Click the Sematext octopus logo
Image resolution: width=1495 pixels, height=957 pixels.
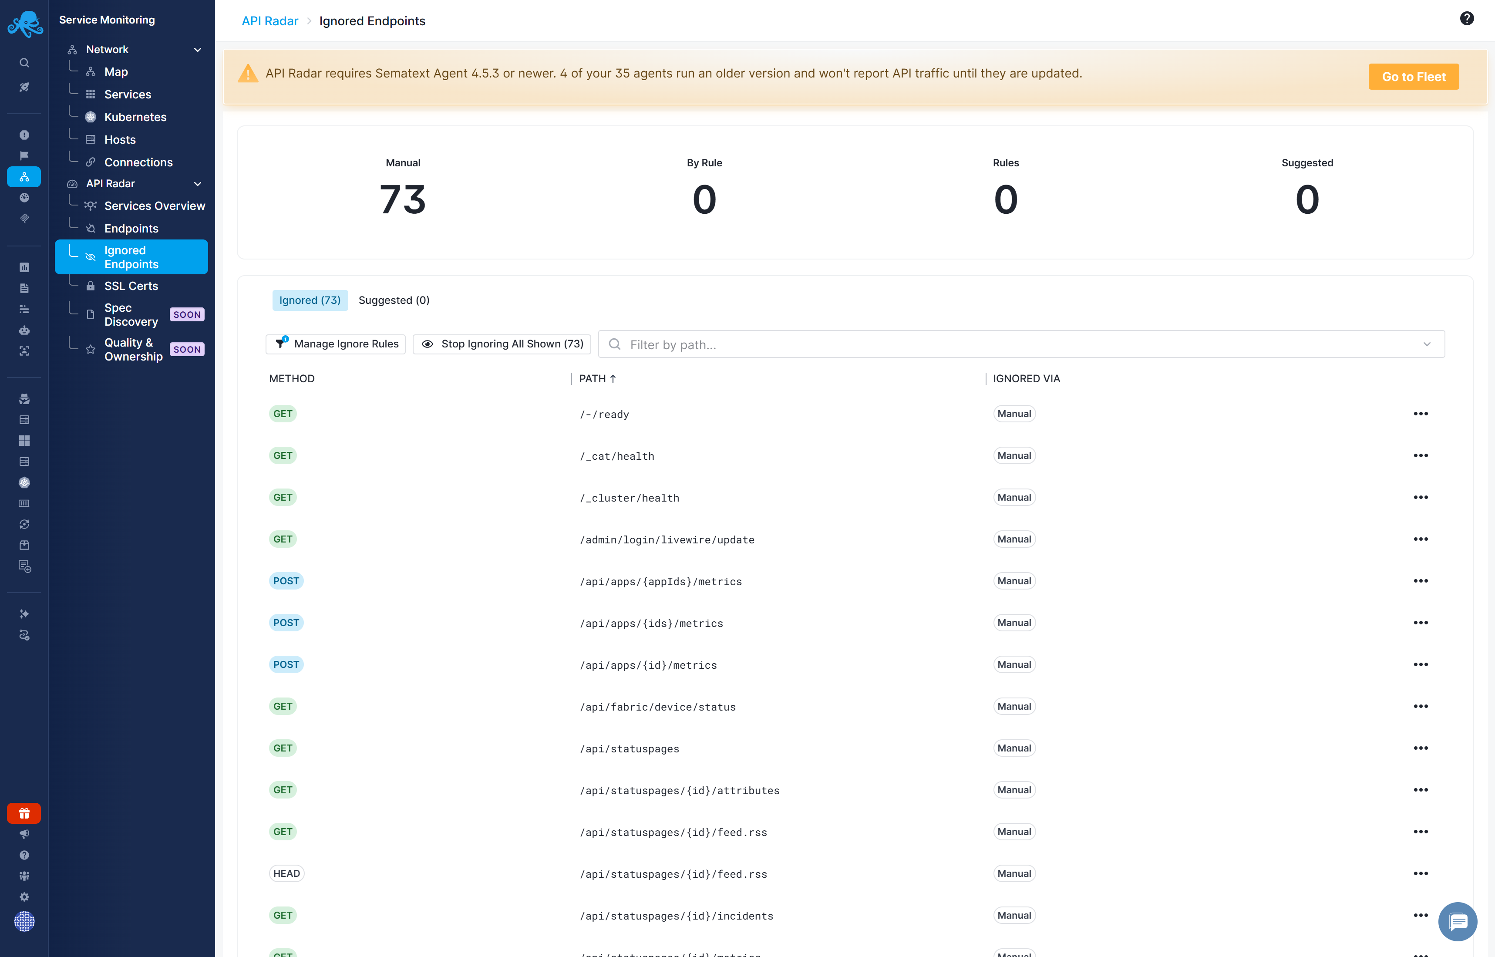point(25,24)
